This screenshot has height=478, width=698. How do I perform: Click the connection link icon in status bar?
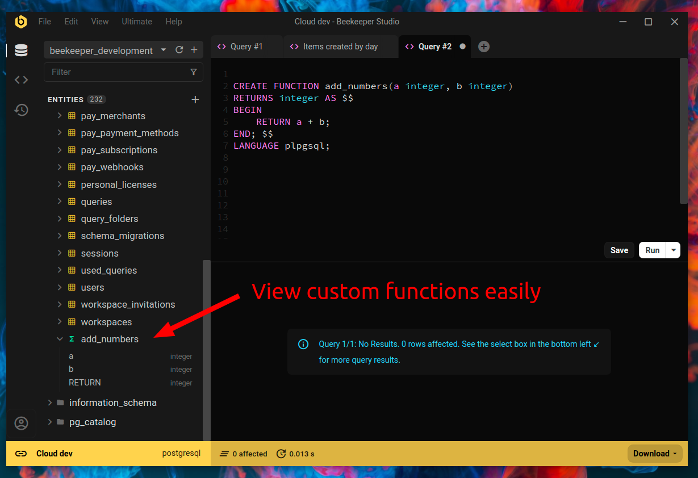(21, 454)
